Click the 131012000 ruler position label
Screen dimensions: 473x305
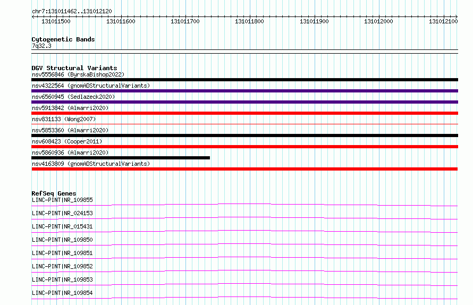[378, 21]
